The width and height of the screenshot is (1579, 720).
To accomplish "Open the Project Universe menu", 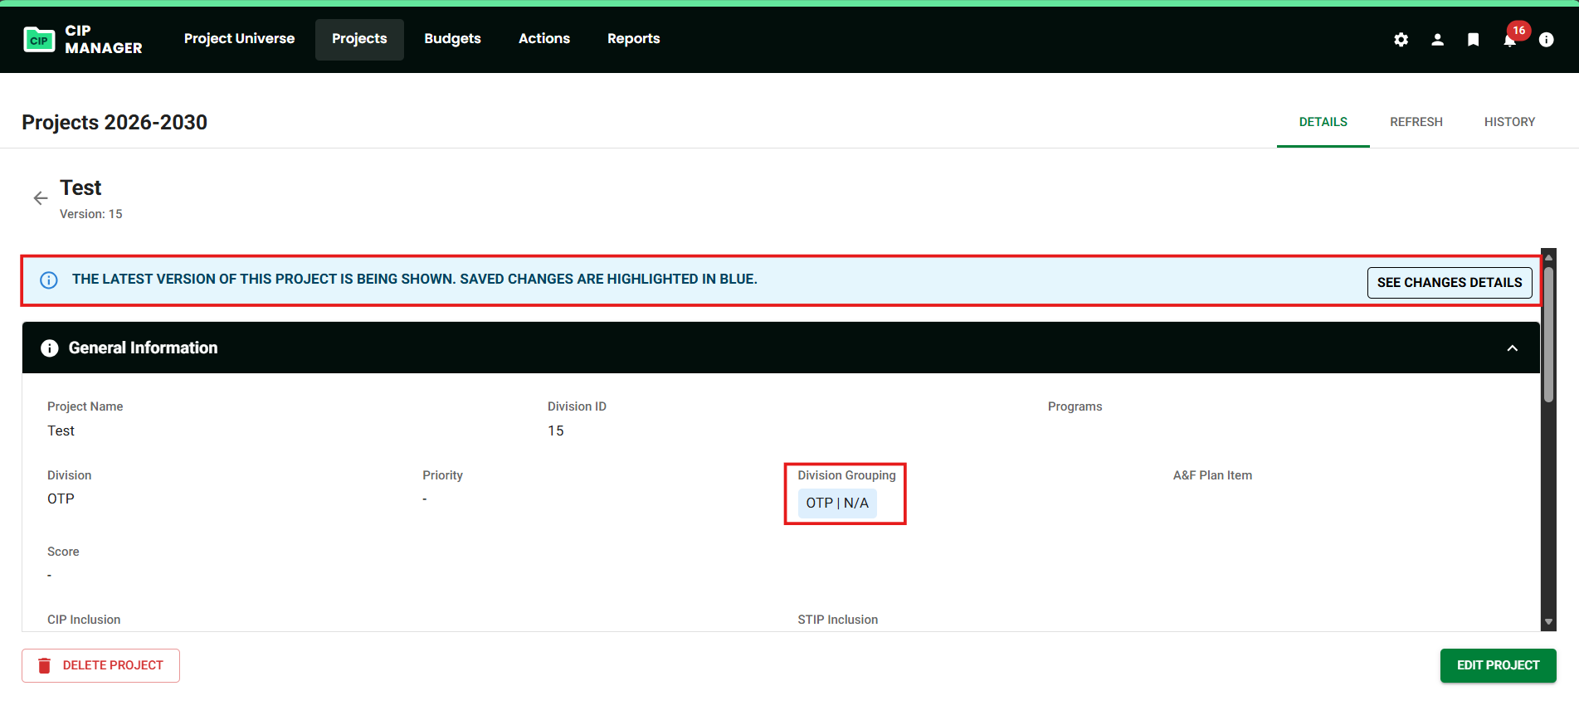I will tap(239, 39).
